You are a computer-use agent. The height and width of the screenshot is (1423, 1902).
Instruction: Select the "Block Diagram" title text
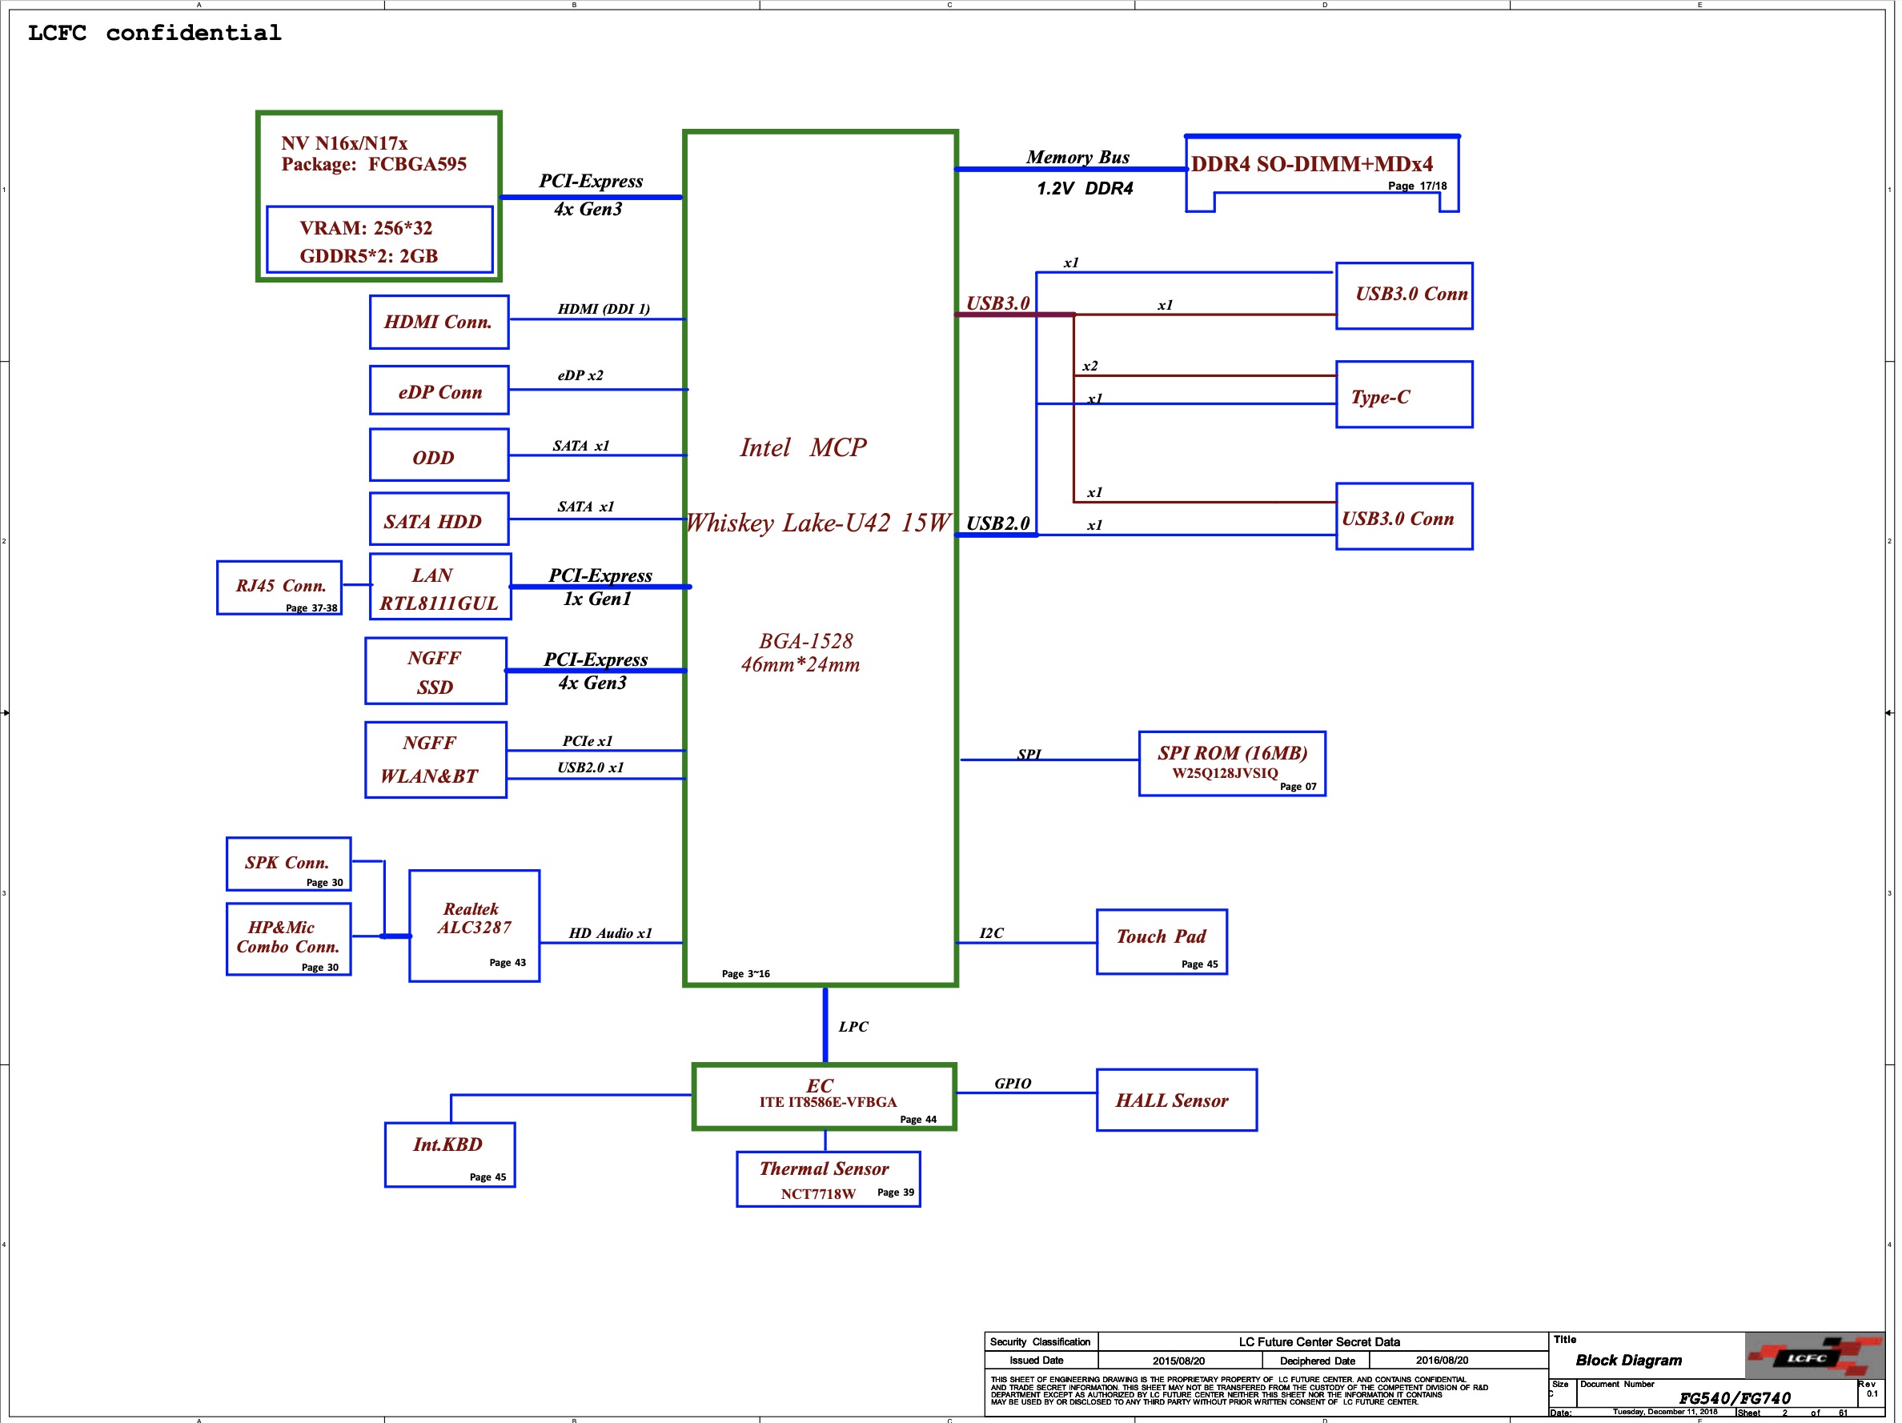pyautogui.click(x=1628, y=1361)
